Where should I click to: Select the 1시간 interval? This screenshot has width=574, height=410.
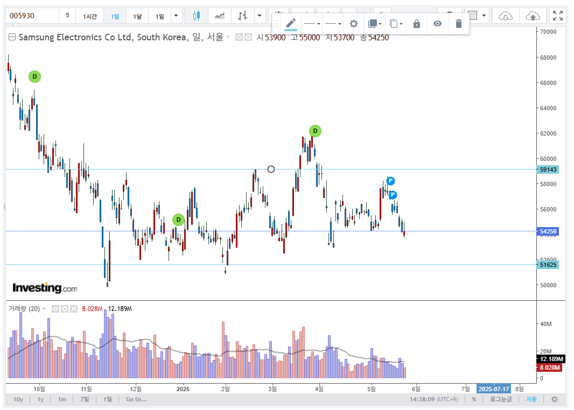(x=90, y=16)
